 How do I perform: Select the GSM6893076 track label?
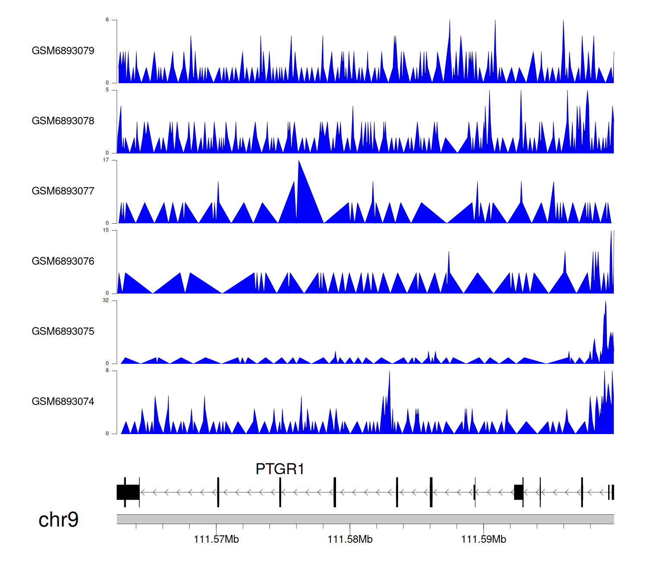point(63,262)
